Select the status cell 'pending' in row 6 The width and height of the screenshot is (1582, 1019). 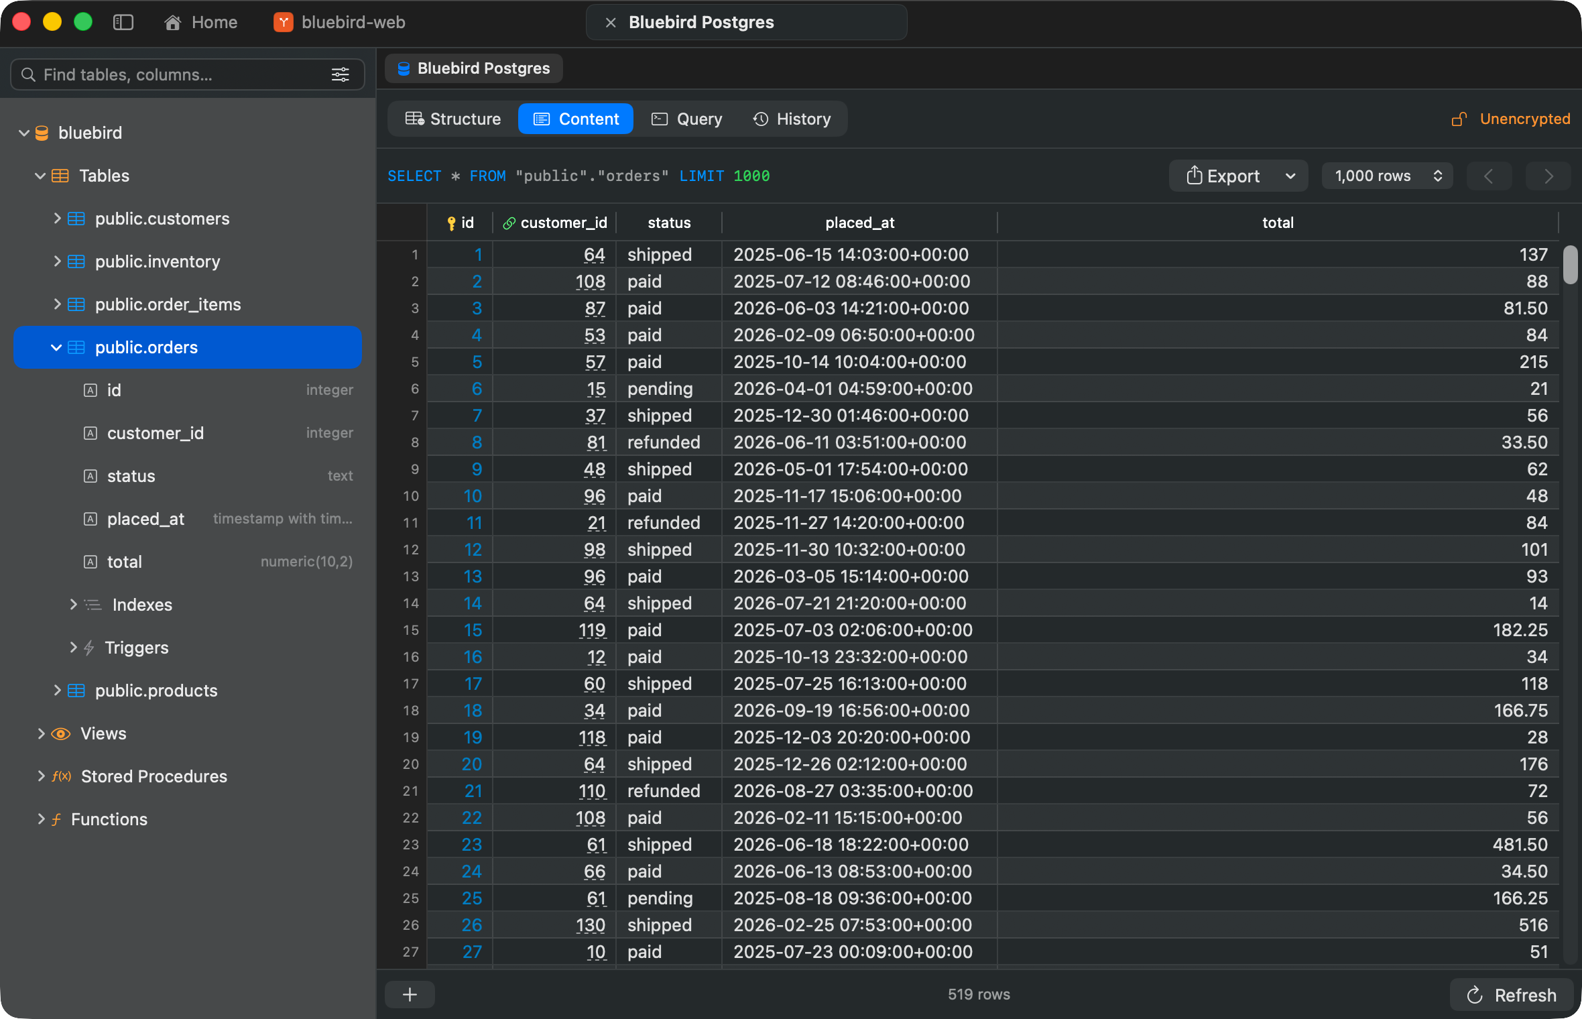coord(668,389)
